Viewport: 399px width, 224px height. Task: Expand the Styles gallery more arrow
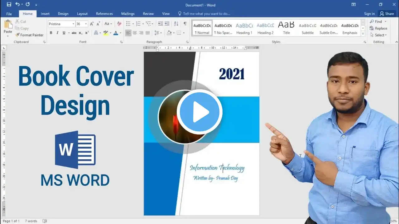pyautogui.click(x=363, y=33)
